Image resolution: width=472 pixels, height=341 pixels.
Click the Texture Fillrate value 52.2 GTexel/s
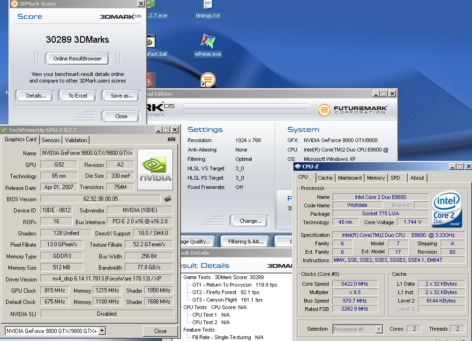pyautogui.click(x=149, y=244)
